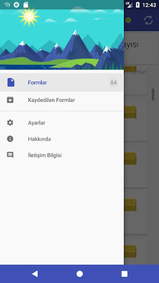Open the Formlar menu item
This screenshot has height=283, width=159.
[x=62, y=82]
